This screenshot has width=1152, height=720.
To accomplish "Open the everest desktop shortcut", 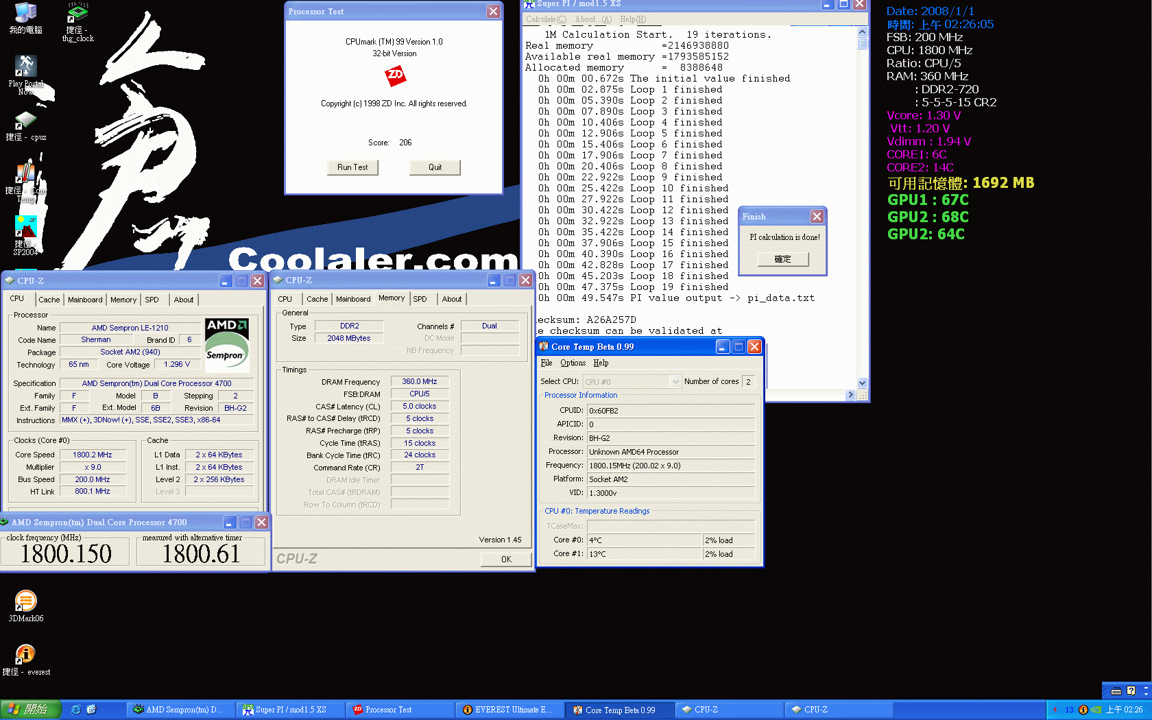I will pyautogui.click(x=25, y=656).
